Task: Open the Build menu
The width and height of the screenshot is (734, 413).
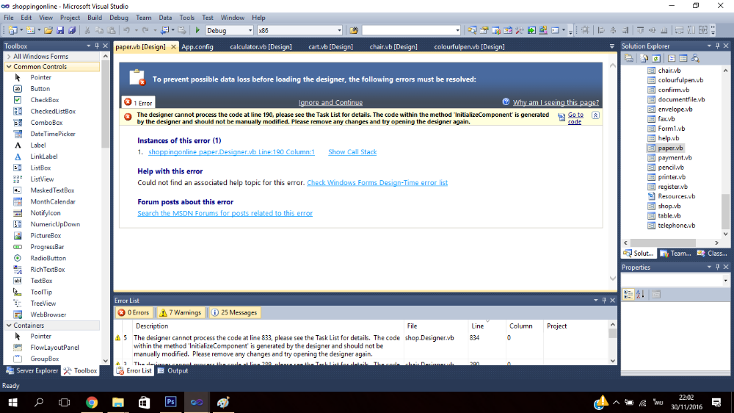Action: [x=95, y=17]
